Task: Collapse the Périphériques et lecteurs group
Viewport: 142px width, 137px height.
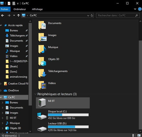Action: point(35,94)
